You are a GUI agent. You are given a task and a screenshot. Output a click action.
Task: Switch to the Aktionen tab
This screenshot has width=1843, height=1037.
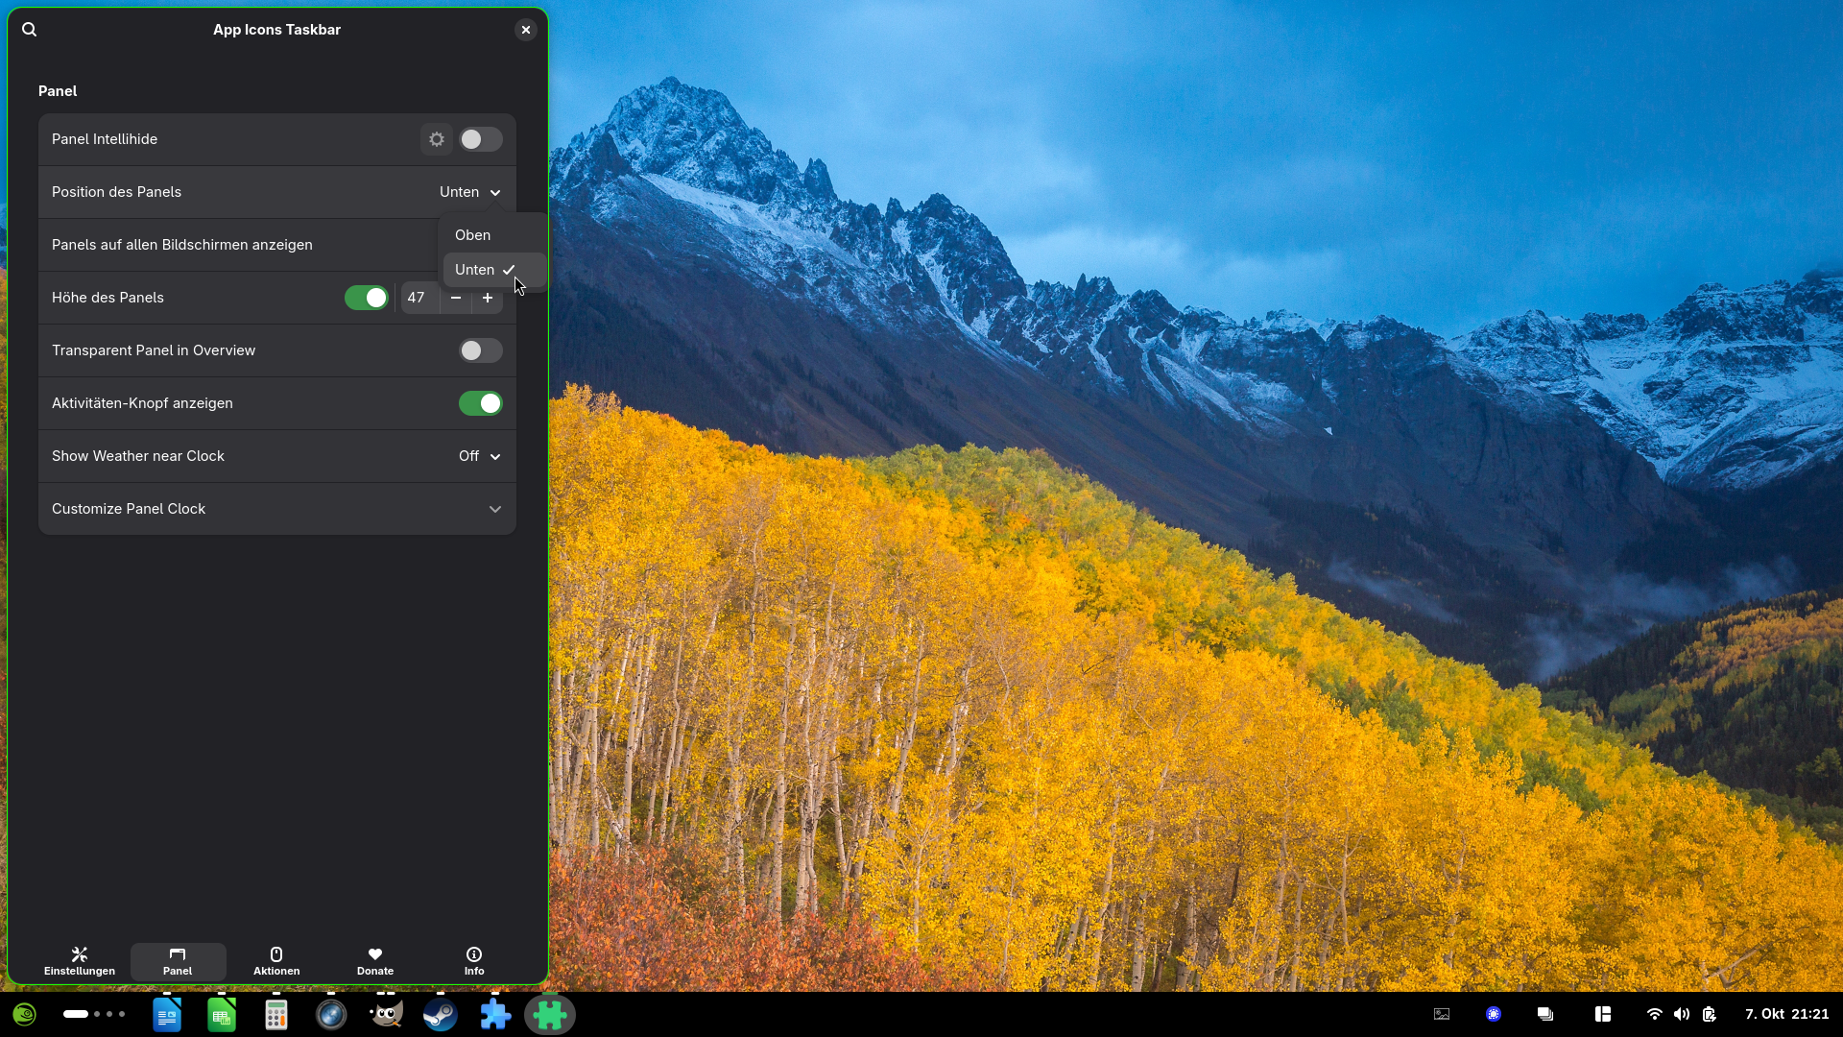coord(276,961)
